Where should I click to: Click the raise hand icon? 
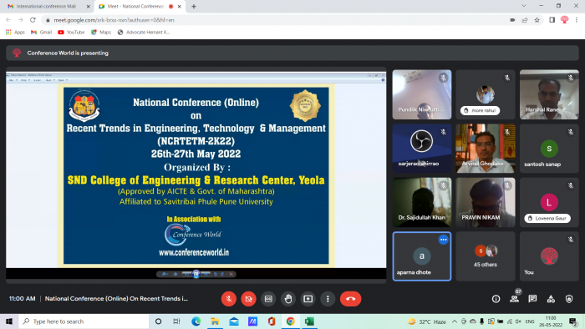(288, 299)
